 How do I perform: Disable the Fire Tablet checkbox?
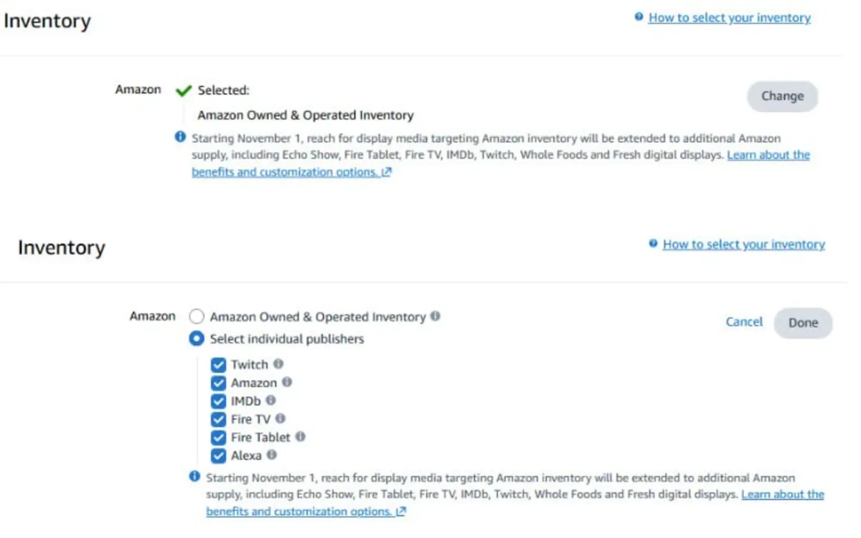pyautogui.click(x=219, y=437)
